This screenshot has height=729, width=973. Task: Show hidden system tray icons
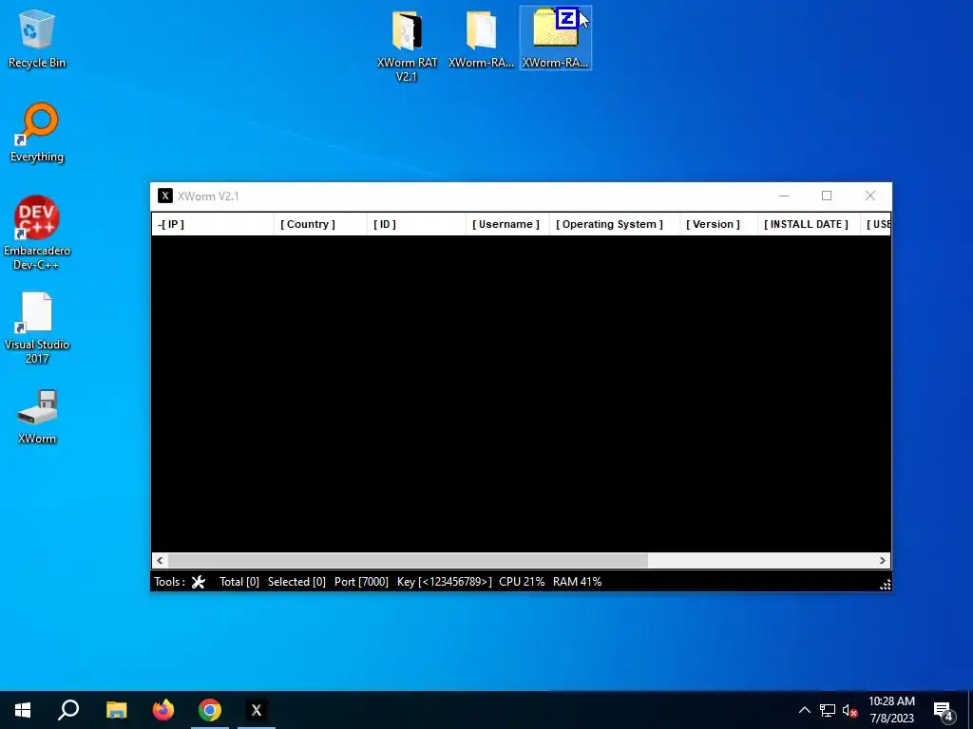click(x=804, y=710)
